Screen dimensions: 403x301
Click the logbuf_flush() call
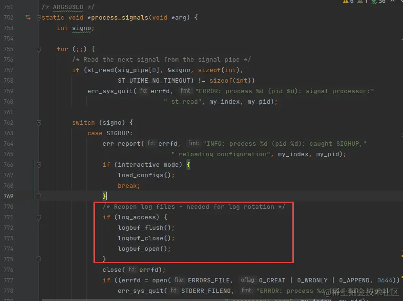[x=144, y=227]
